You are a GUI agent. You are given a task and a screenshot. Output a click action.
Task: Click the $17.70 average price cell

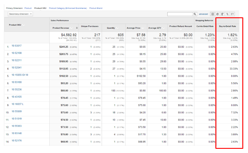click(142, 134)
